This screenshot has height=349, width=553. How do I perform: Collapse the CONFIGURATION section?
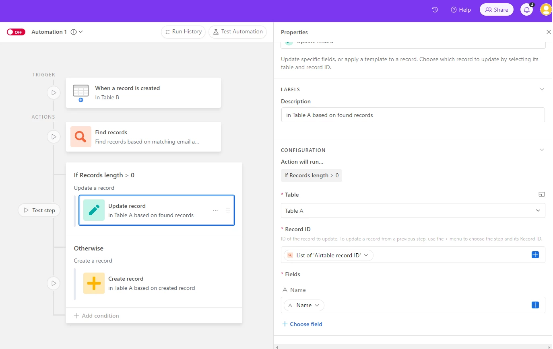(x=542, y=150)
